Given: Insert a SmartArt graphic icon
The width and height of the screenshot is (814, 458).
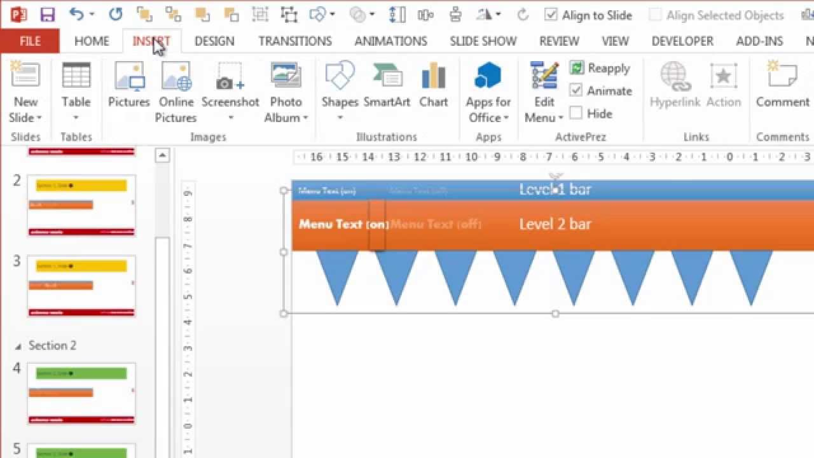Looking at the screenshot, I should [x=387, y=76].
